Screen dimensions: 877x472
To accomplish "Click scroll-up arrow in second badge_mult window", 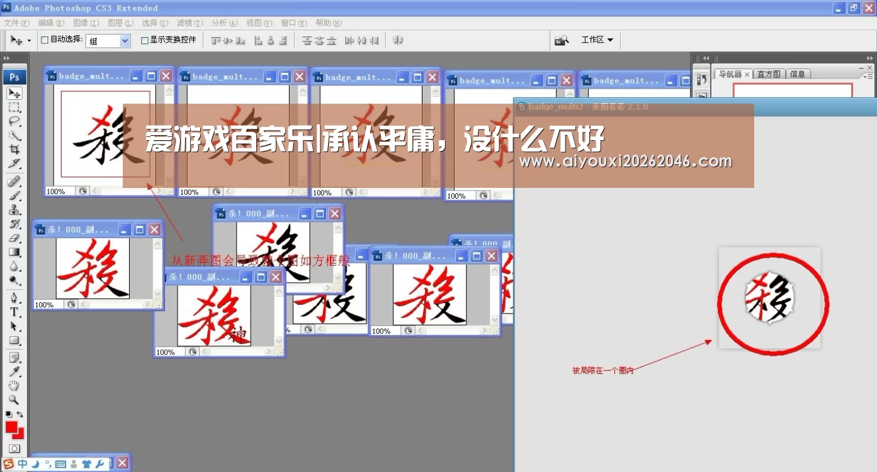I will tap(303, 91).
